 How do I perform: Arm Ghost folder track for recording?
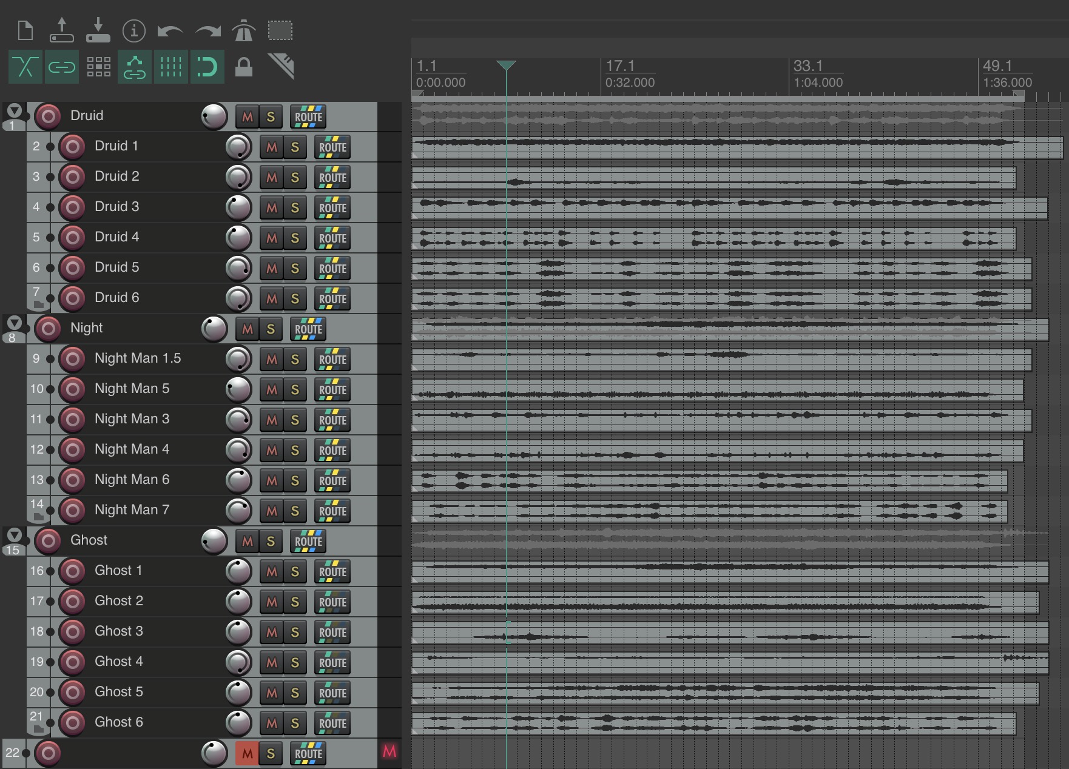[x=48, y=541]
